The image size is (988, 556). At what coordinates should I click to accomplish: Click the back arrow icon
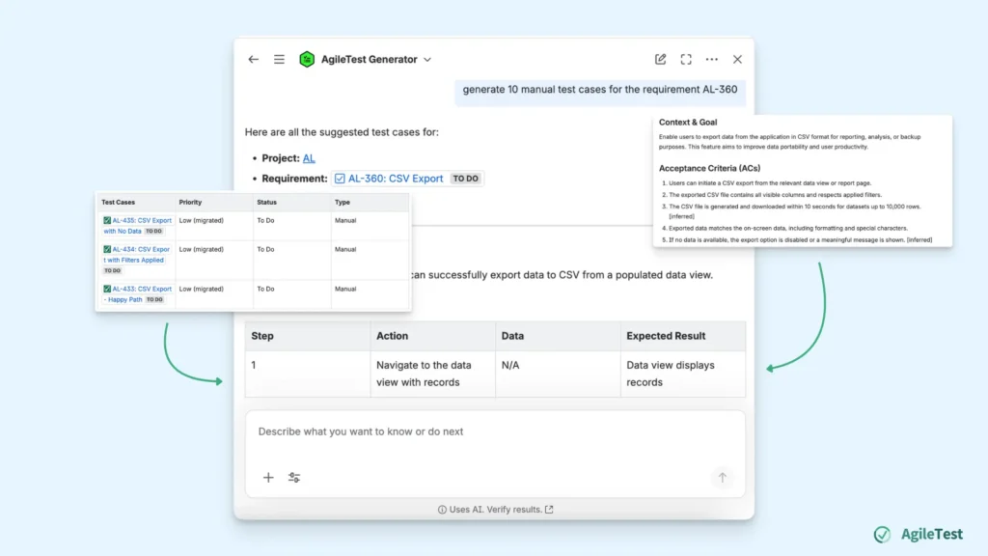(x=254, y=59)
